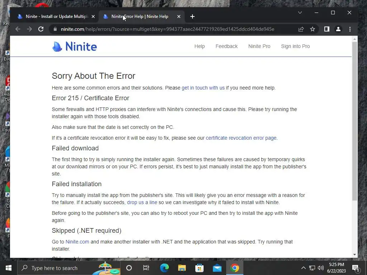Open Sign into Pro link
This screenshot has height=275, width=367.
pos(295,46)
